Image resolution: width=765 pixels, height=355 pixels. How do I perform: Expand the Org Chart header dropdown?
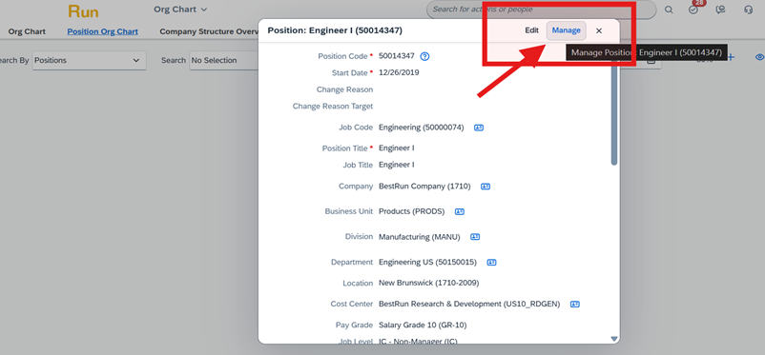(x=180, y=10)
